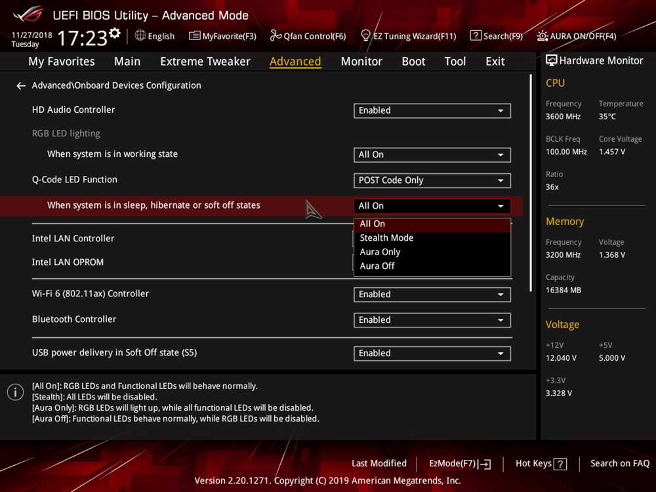Click the highlighted sleep, hibernate or soft off row
Image resolution: width=656 pixels, height=492 pixels.
click(x=262, y=206)
